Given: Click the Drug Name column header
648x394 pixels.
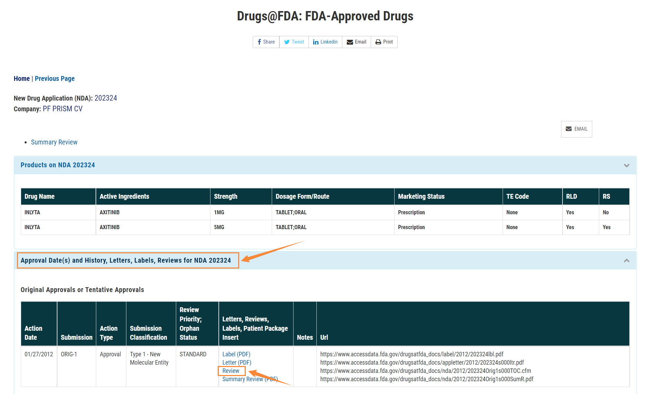Looking at the screenshot, I should [39, 197].
